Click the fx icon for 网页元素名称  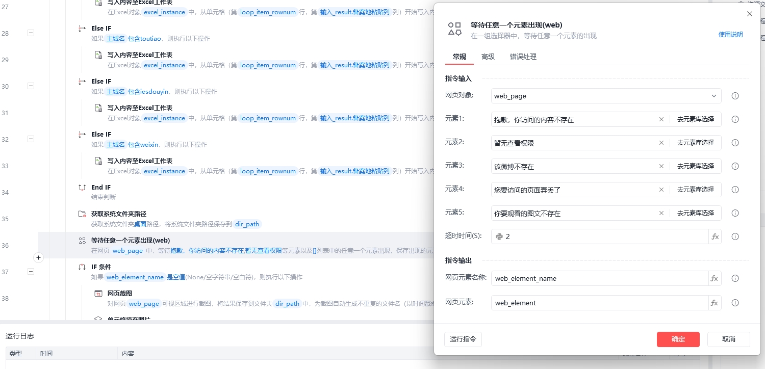715,278
